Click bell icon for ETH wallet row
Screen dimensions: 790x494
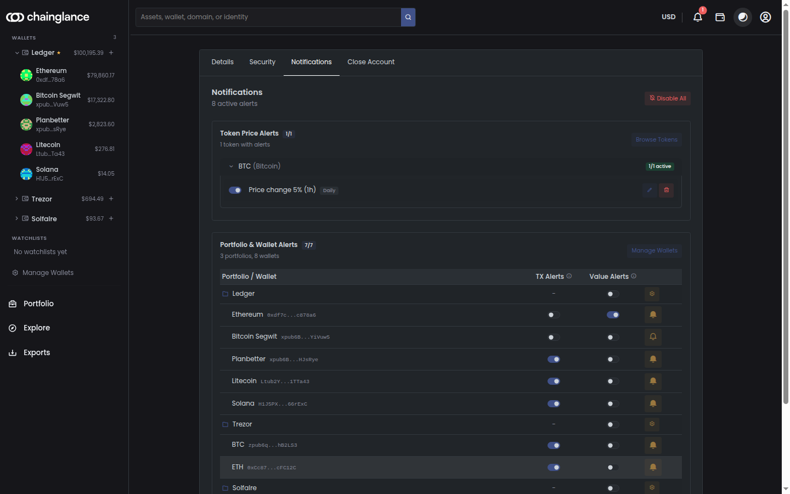tap(653, 467)
